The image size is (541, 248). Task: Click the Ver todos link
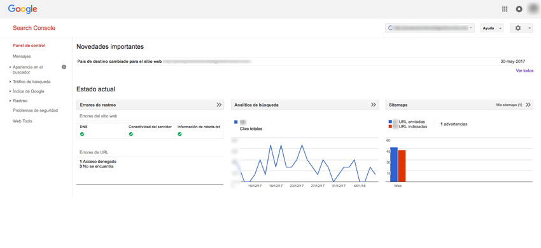[524, 71]
